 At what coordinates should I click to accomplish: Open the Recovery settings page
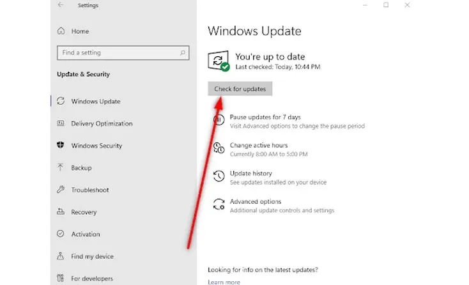point(84,212)
